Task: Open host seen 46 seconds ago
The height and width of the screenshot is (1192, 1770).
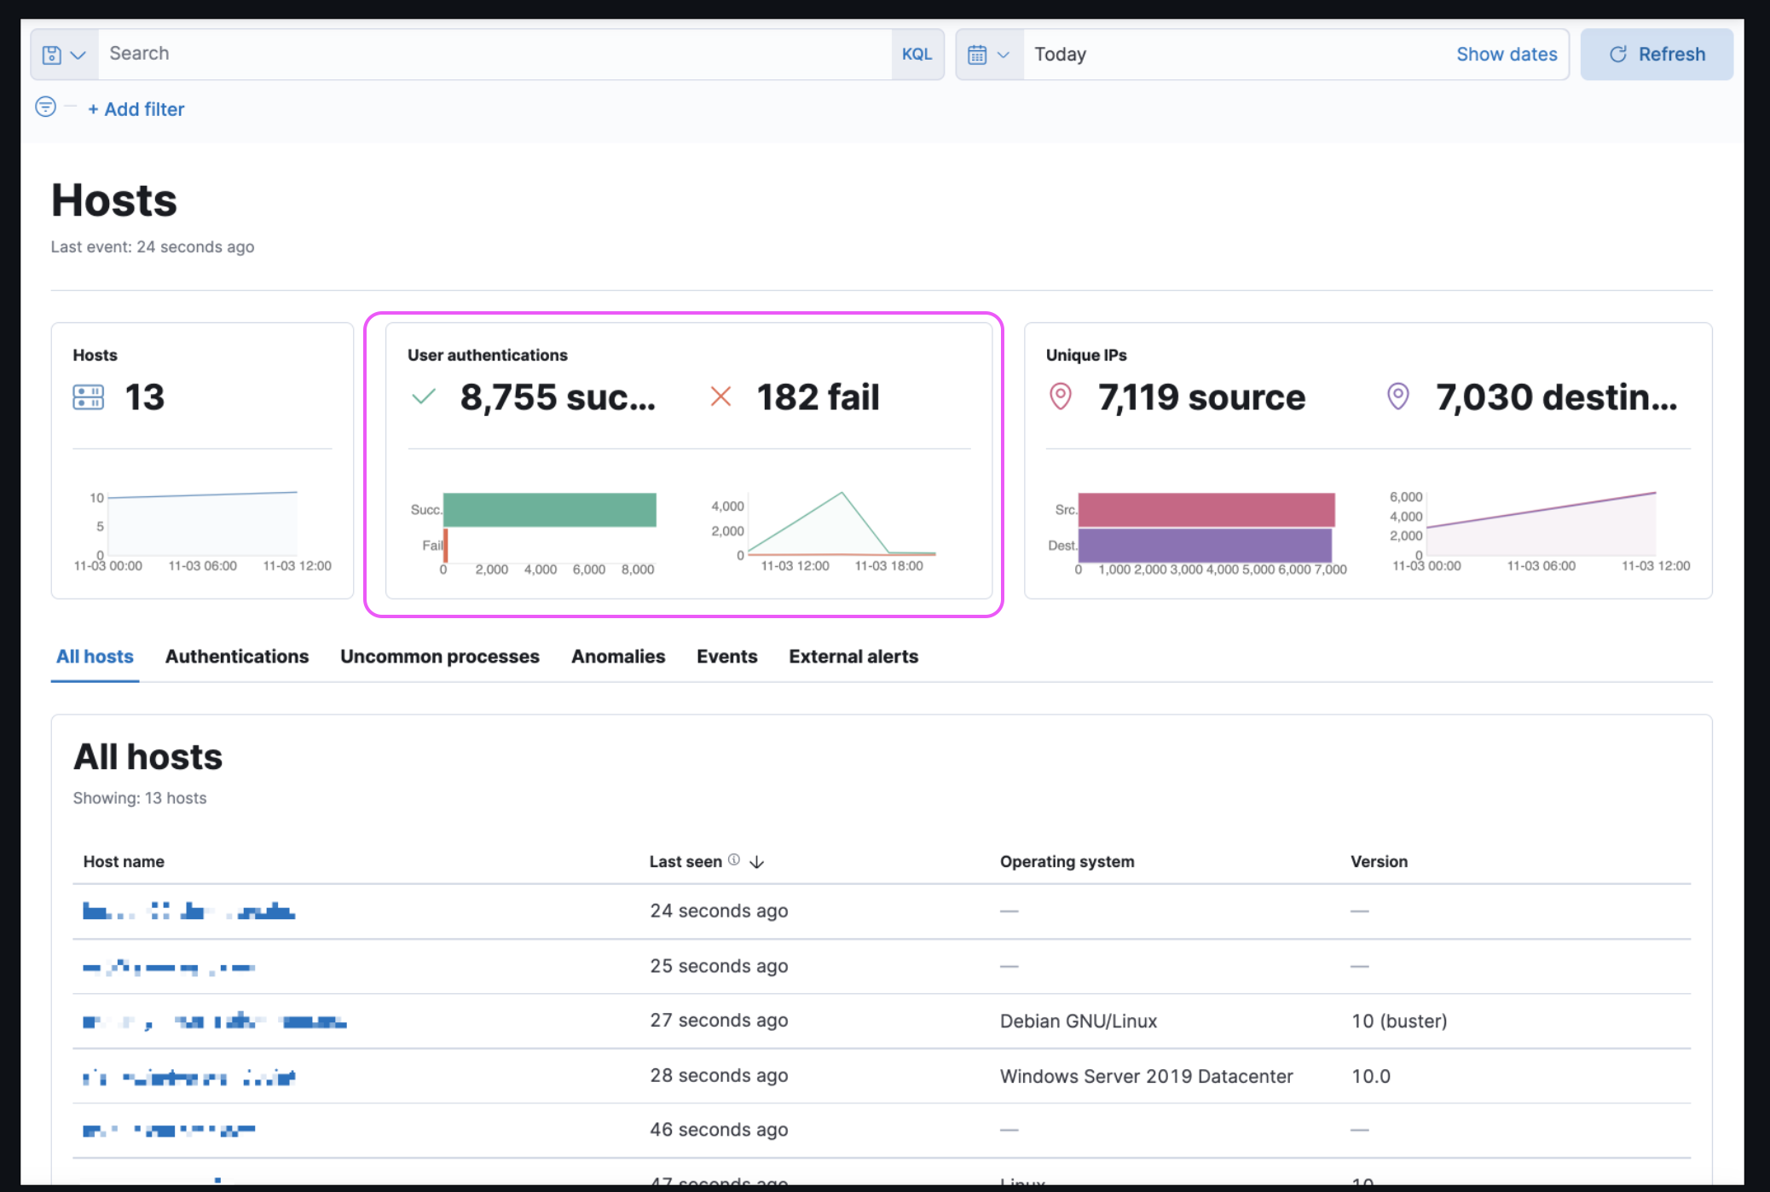Action: point(169,1131)
